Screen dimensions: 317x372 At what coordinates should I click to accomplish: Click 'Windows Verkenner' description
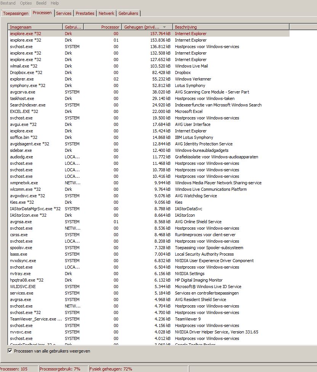click(193, 79)
